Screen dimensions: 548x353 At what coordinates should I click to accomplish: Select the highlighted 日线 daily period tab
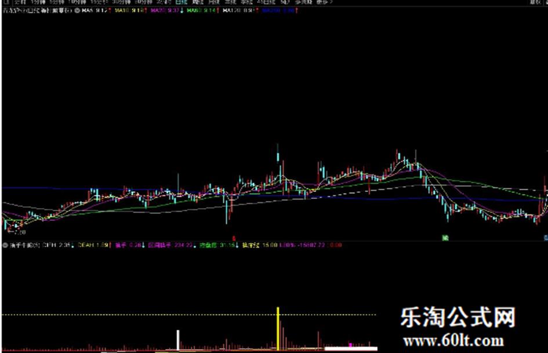pyautogui.click(x=181, y=2)
